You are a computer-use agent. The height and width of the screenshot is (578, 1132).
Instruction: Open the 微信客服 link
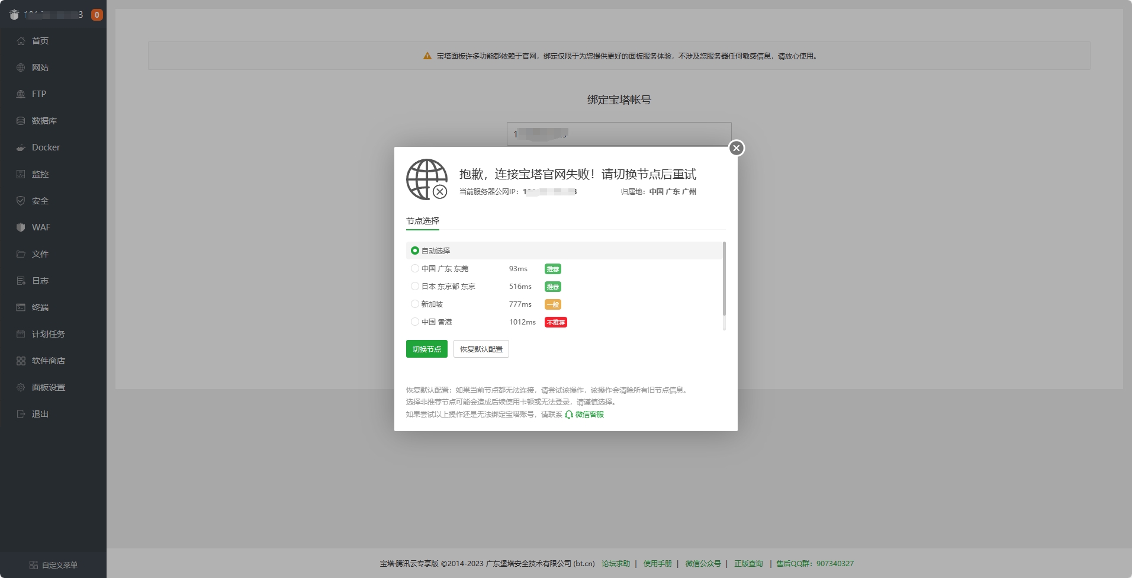(x=590, y=415)
